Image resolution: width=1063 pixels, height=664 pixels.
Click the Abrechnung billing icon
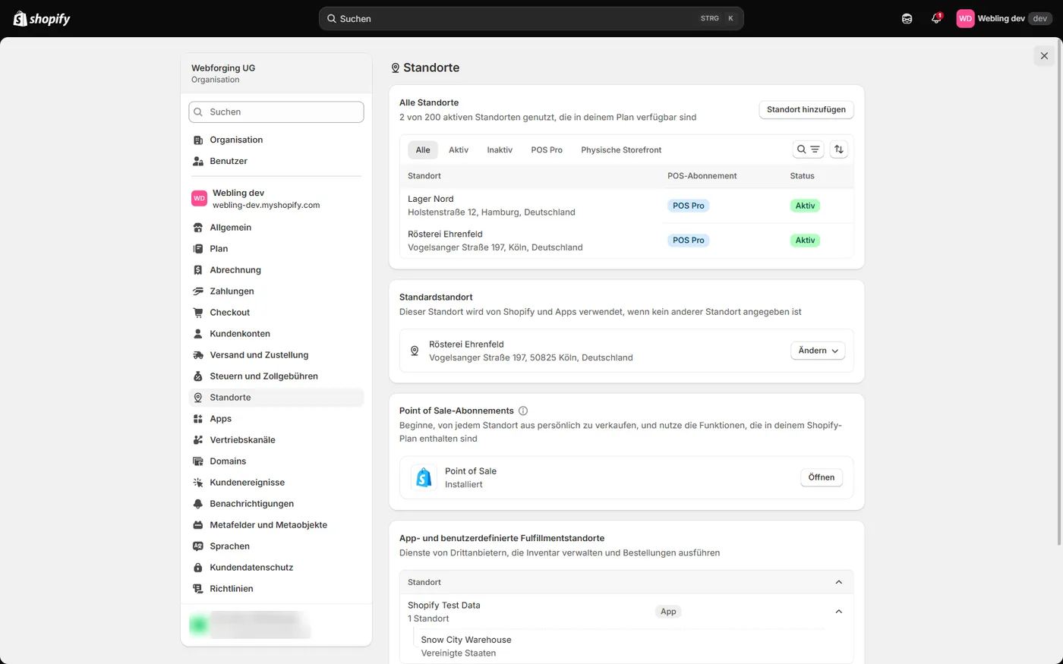coord(198,270)
